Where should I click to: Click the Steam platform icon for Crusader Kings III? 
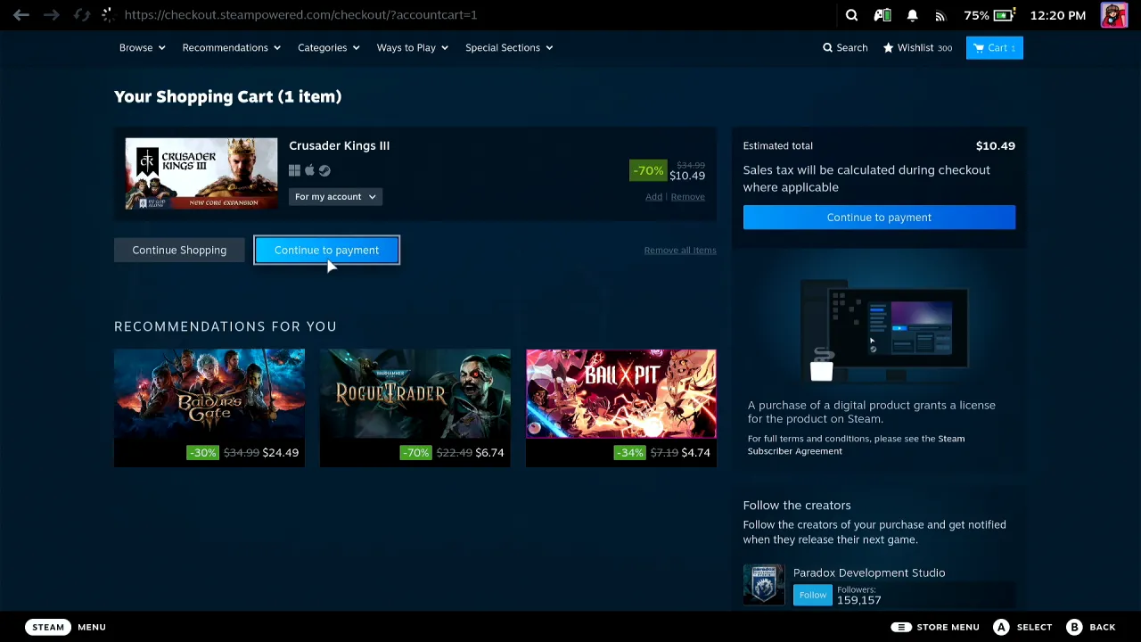(324, 170)
